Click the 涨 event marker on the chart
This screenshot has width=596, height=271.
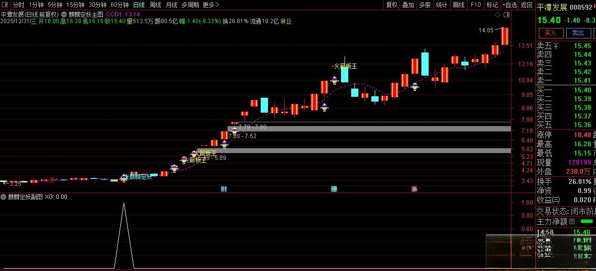414,189
